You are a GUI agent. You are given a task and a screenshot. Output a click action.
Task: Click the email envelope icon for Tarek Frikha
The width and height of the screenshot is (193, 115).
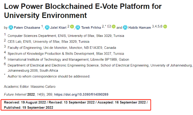pos(109,26)
